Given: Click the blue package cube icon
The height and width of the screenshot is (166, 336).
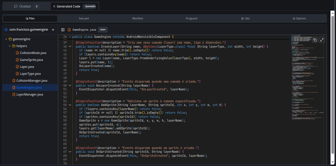Looking at the screenshot, I should tap(6, 30).
